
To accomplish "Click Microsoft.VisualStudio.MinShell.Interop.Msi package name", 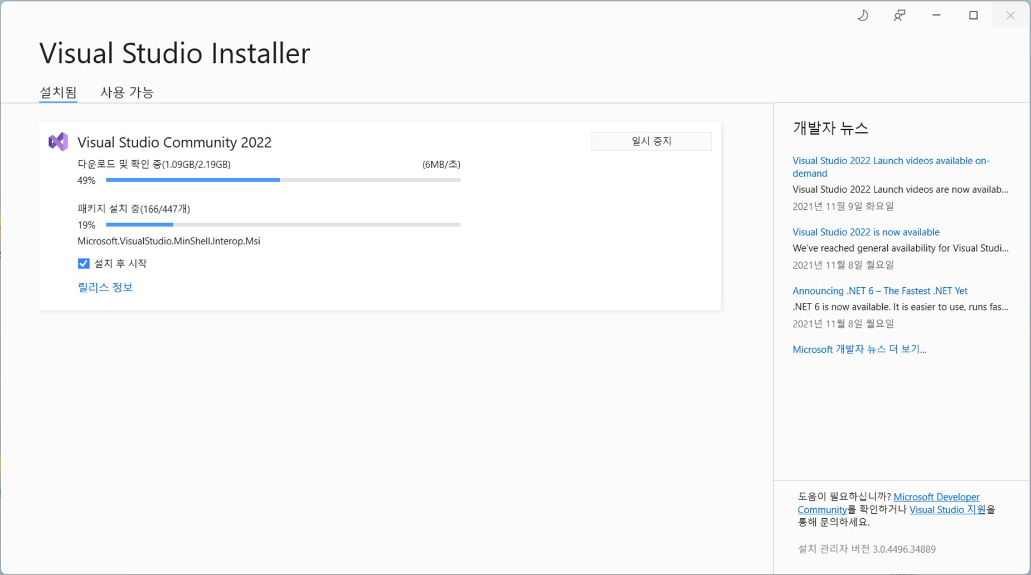I will [169, 241].
